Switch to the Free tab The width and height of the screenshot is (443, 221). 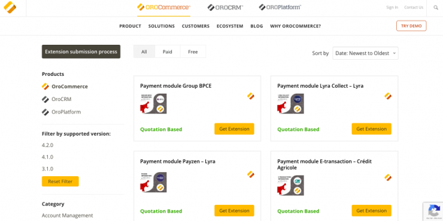click(193, 51)
